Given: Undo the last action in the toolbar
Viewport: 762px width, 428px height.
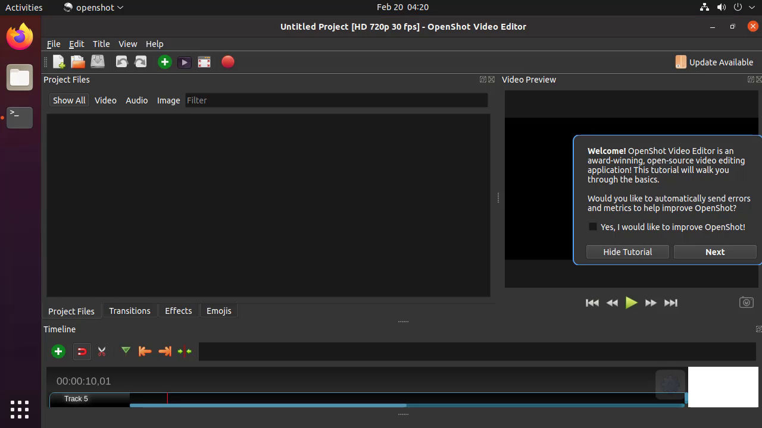Looking at the screenshot, I should point(121,62).
